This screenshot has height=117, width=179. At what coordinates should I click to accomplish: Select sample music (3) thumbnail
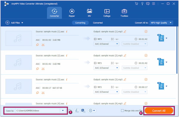(18, 86)
